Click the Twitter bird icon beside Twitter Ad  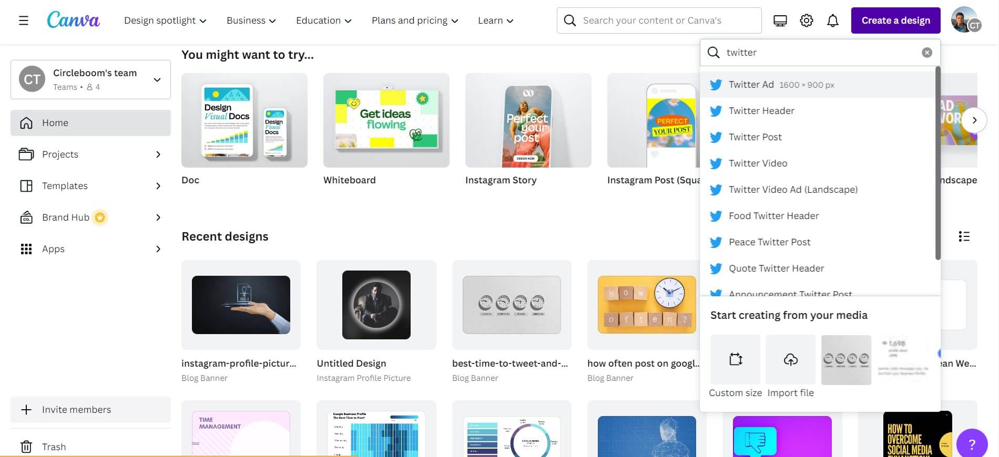pyautogui.click(x=716, y=85)
